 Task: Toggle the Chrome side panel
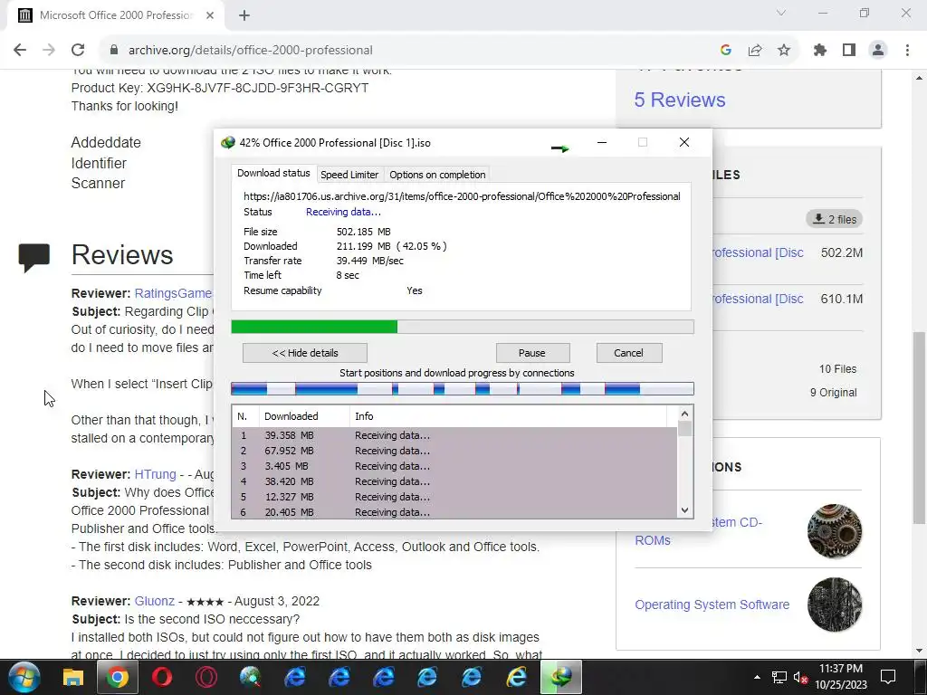click(x=849, y=51)
